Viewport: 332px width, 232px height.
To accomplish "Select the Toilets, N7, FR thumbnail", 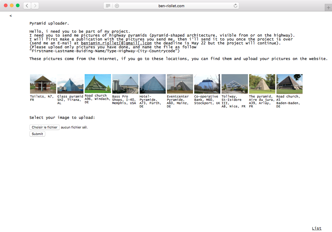I will coord(43,84).
